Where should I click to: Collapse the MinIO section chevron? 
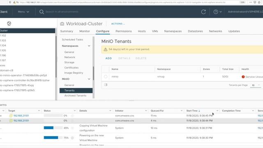click(x=89, y=79)
